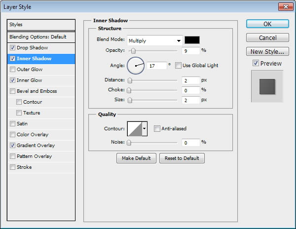This screenshot has width=296, height=229.
Task: Click the Size slider handle
Action: 130,100
